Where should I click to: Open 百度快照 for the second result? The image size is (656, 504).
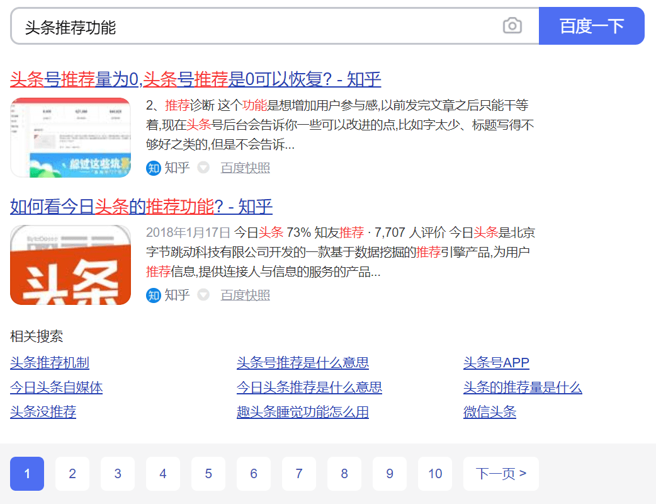[x=245, y=295]
